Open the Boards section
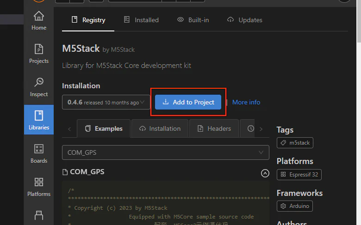 (x=39, y=153)
